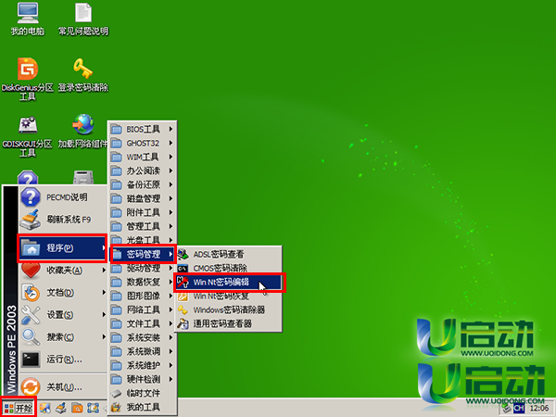The height and width of the screenshot is (417, 556).
Task: Open PECMD说明 in the start menu
Action: point(62,197)
